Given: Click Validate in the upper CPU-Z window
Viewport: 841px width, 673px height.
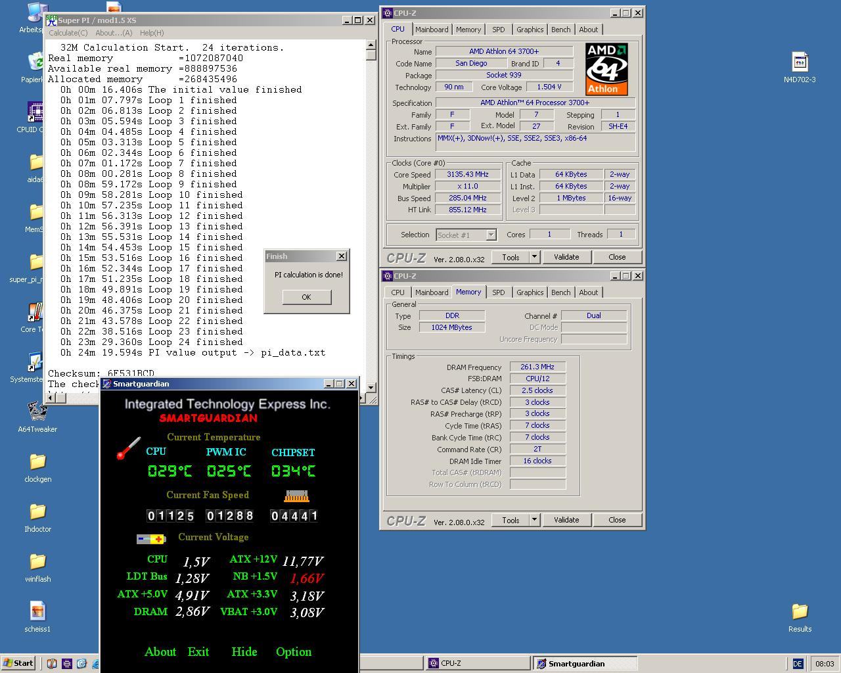Looking at the screenshot, I should pyautogui.click(x=566, y=257).
